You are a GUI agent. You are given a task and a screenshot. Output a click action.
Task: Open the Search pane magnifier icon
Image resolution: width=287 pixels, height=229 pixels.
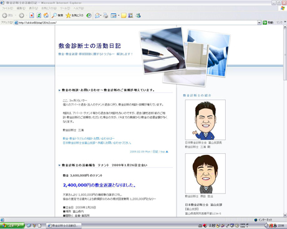tap(54, 16)
